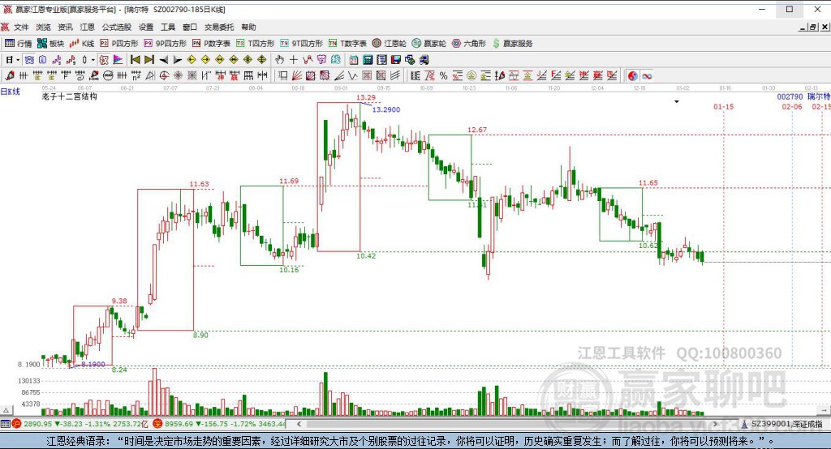Viewport: 831px width, 449px height.
Task: Click the colorful triangle flag icon
Action: [118, 60]
